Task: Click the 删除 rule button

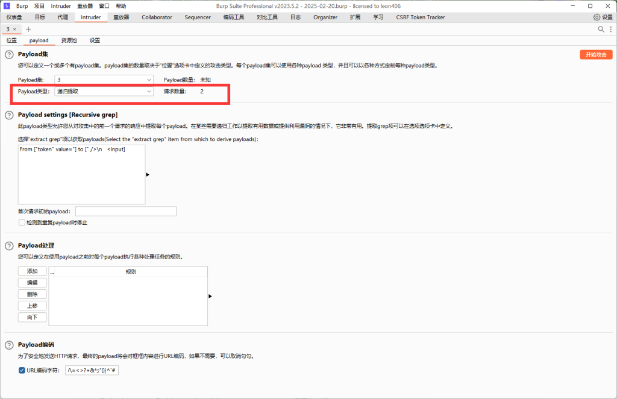Action: [33, 294]
